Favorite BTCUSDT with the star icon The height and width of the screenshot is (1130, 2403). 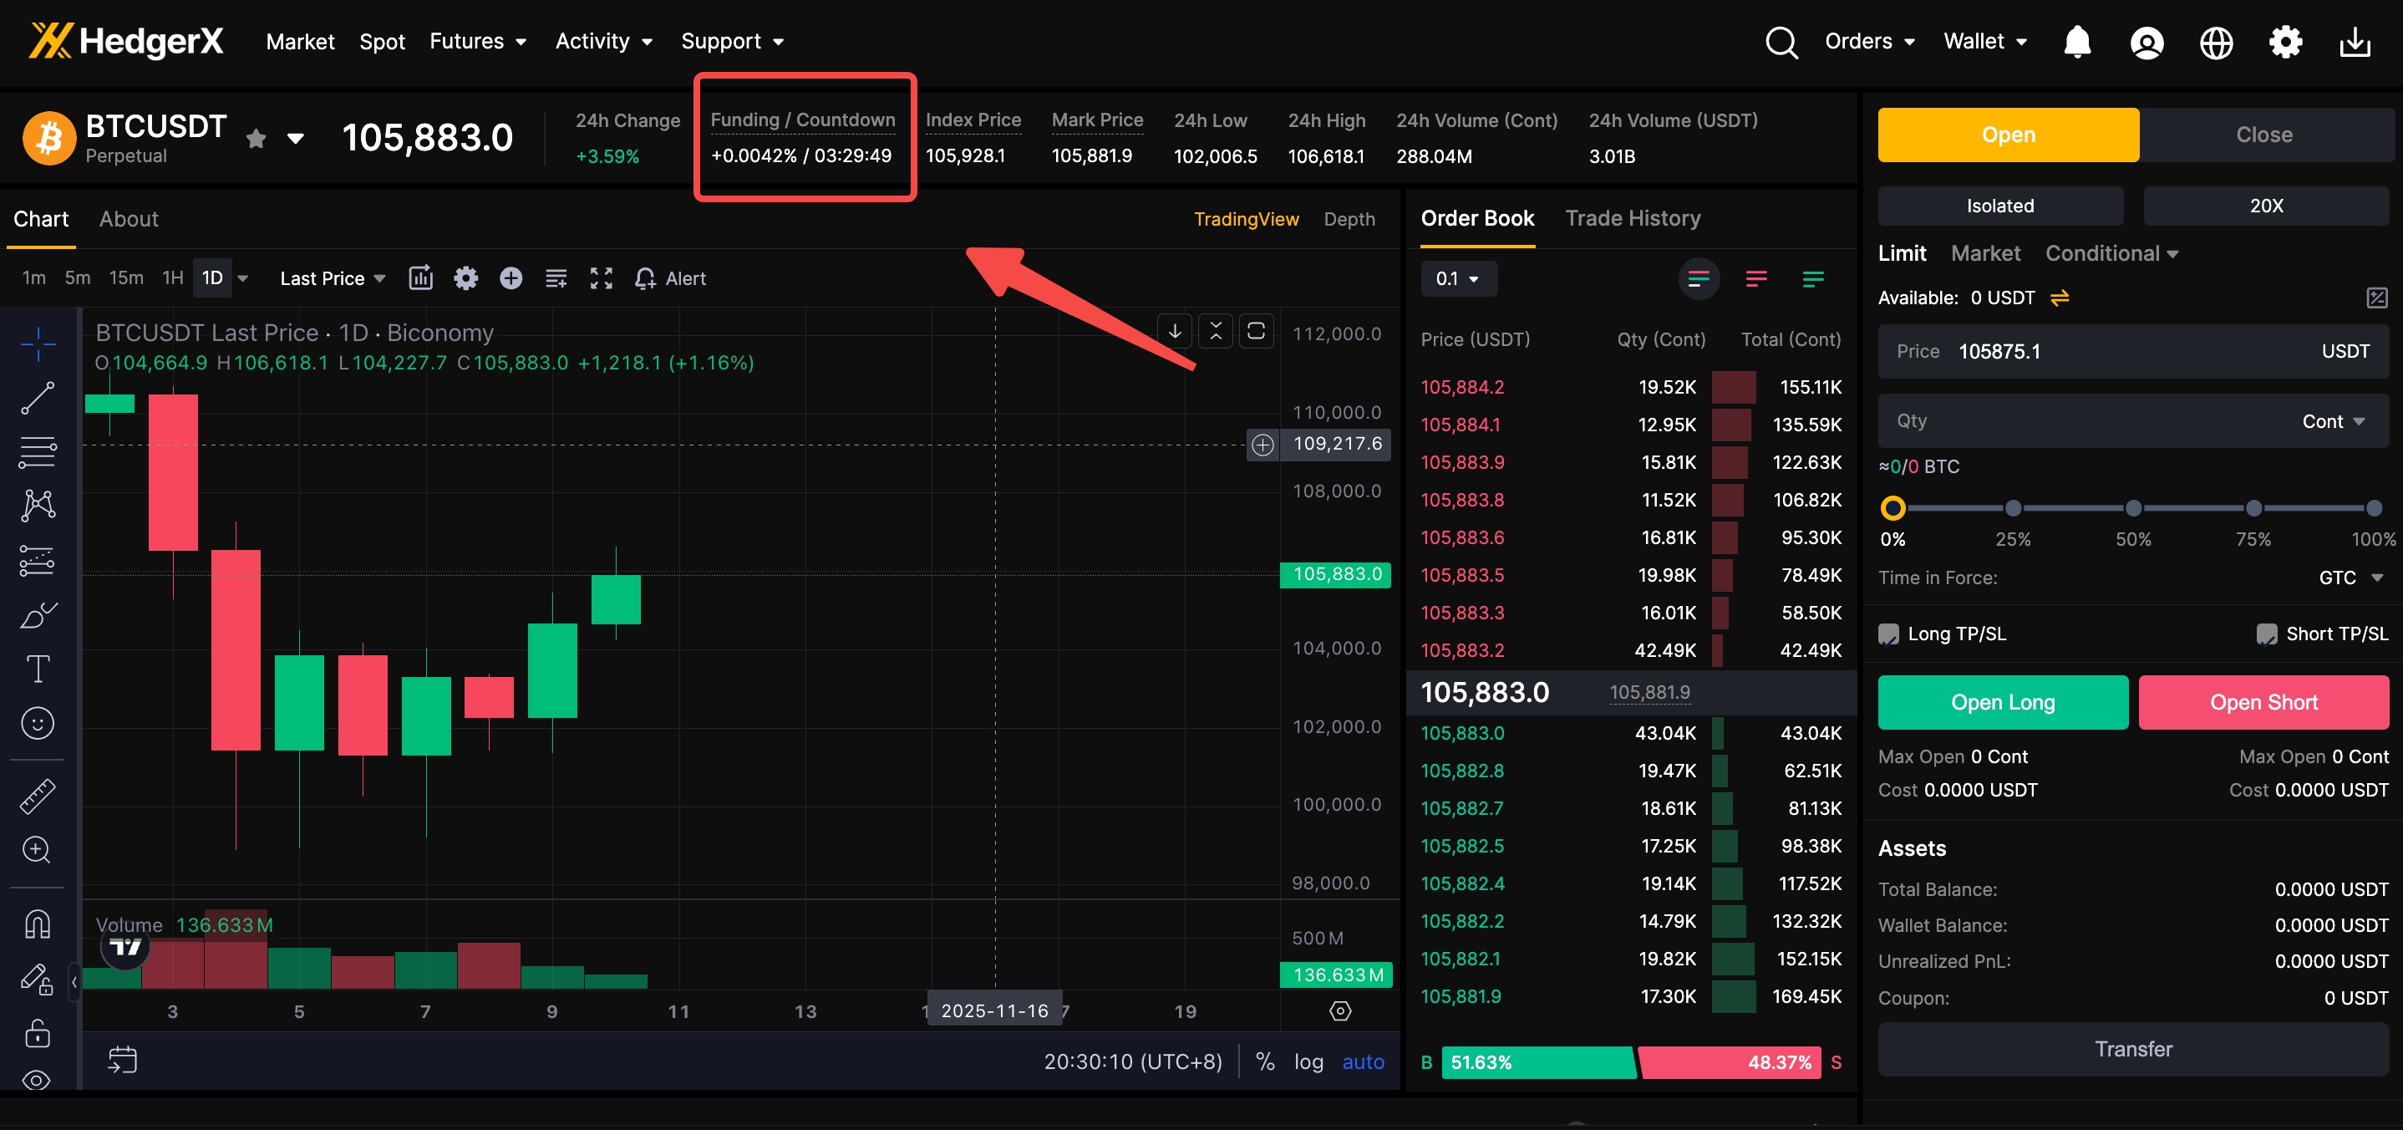click(x=257, y=139)
